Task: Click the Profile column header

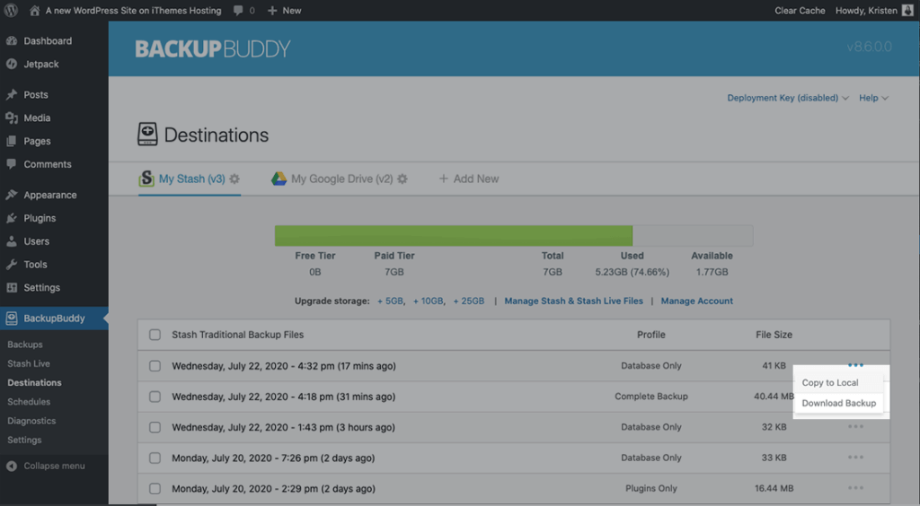Action: [x=651, y=335]
